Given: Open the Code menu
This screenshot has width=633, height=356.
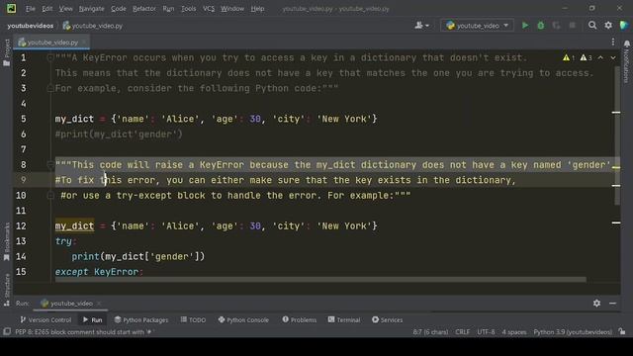Looking at the screenshot, I should 119,9.
